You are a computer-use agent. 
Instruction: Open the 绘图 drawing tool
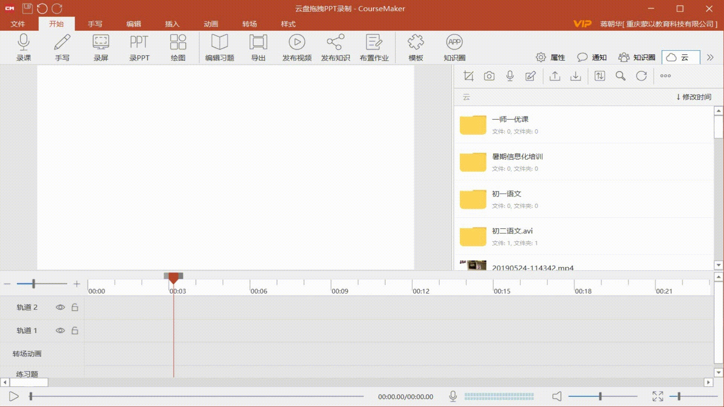pos(178,43)
